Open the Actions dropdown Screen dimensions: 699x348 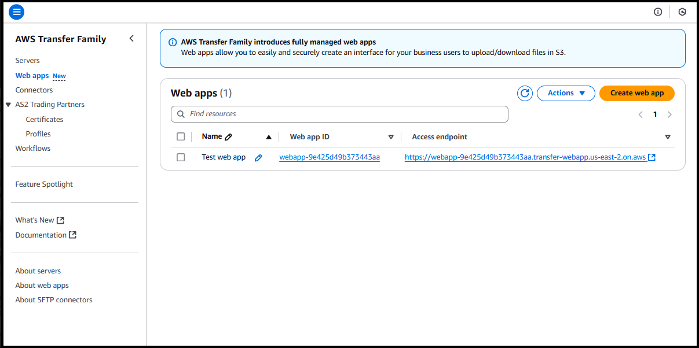click(x=566, y=93)
